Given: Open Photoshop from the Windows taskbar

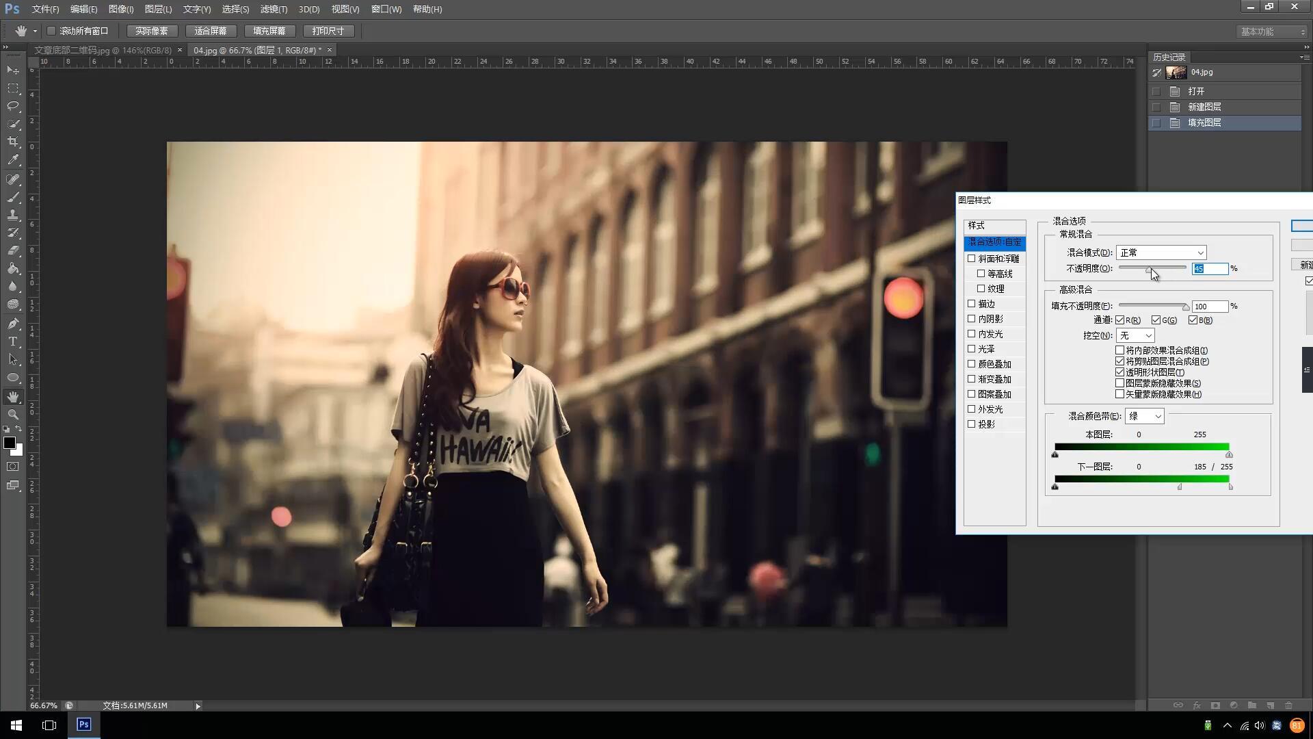Looking at the screenshot, I should [x=83, y=725].
